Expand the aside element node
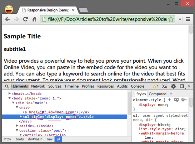The image size is (195, 144). [17, 126]
